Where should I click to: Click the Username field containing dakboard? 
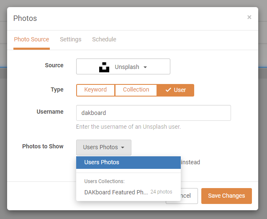[154, 113]
